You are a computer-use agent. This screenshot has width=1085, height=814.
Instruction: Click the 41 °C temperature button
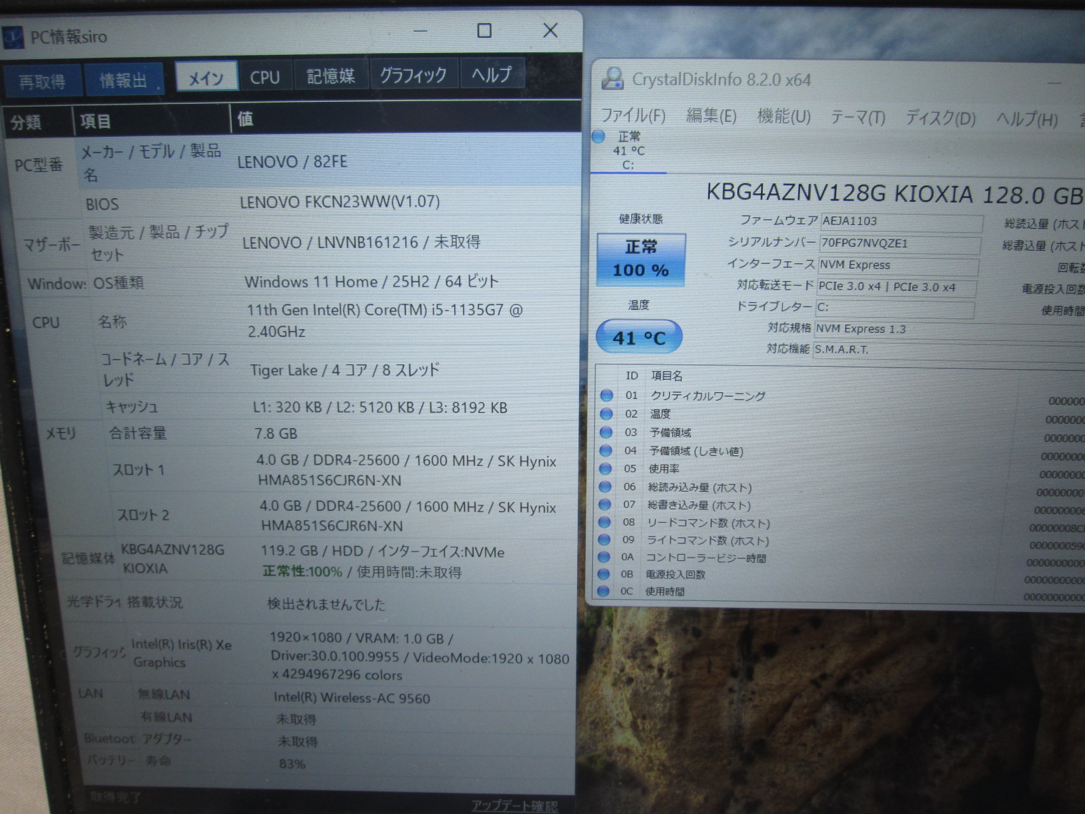pyautogui.click(x=639, y=337)
